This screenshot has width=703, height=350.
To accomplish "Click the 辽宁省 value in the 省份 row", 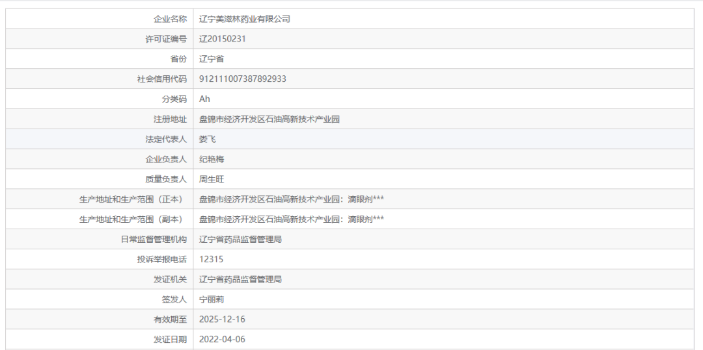I will (212, 59).
